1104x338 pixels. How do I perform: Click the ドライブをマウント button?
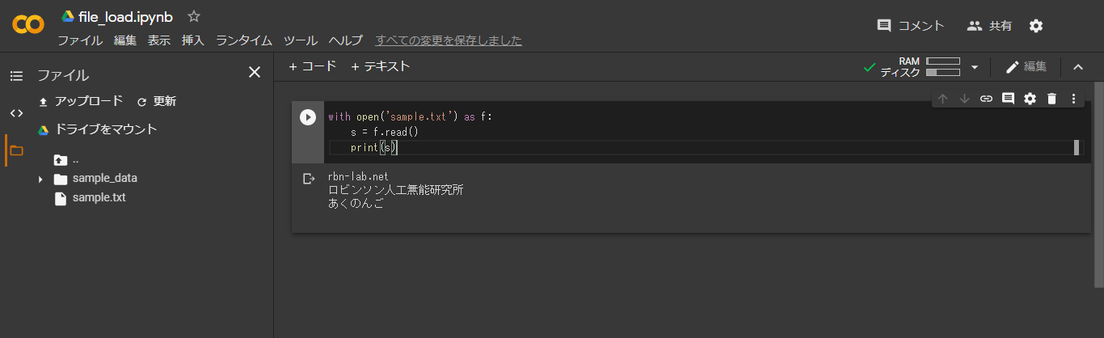pos(97,129)
